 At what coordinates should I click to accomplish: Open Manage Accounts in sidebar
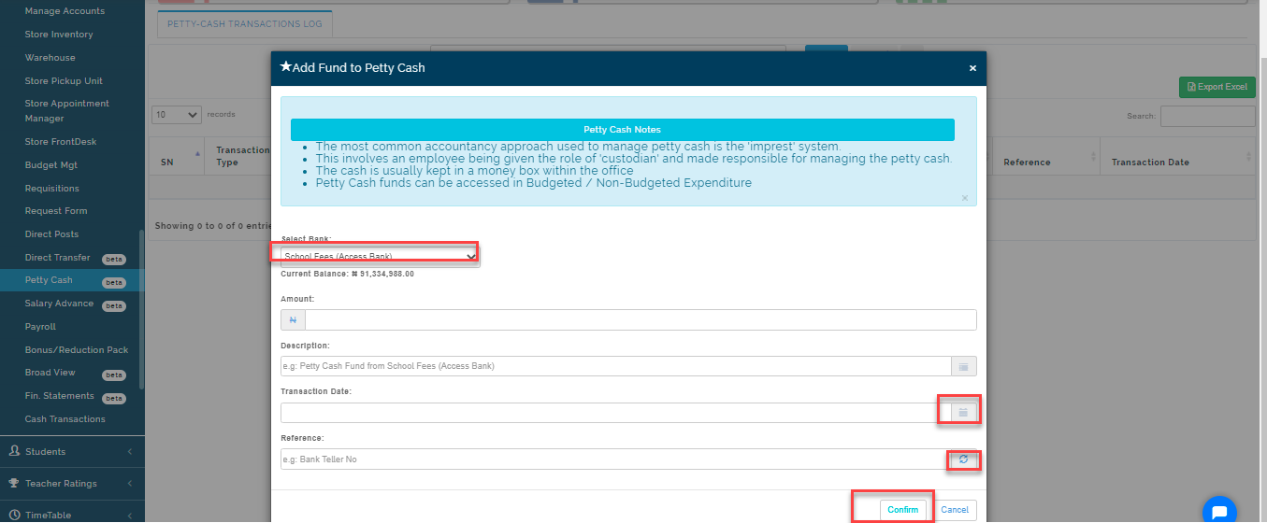pyautogui.click(x=65, y=11)
